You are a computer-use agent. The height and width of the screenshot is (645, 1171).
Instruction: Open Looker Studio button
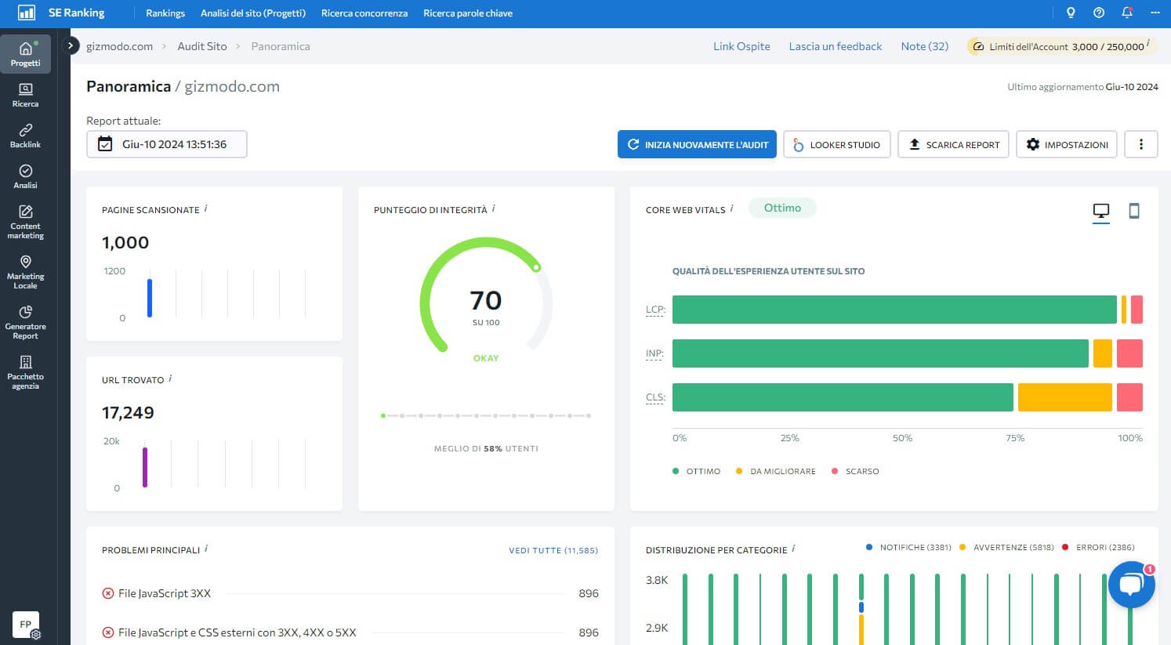(837, 144)
